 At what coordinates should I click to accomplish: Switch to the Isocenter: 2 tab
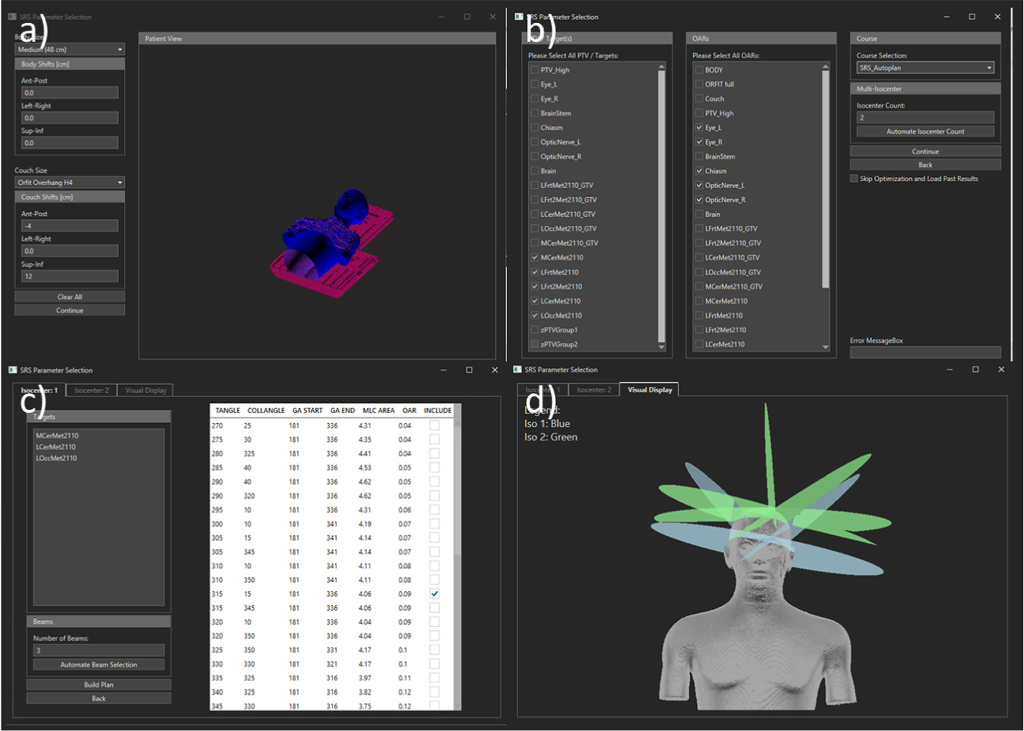[91, 390]
